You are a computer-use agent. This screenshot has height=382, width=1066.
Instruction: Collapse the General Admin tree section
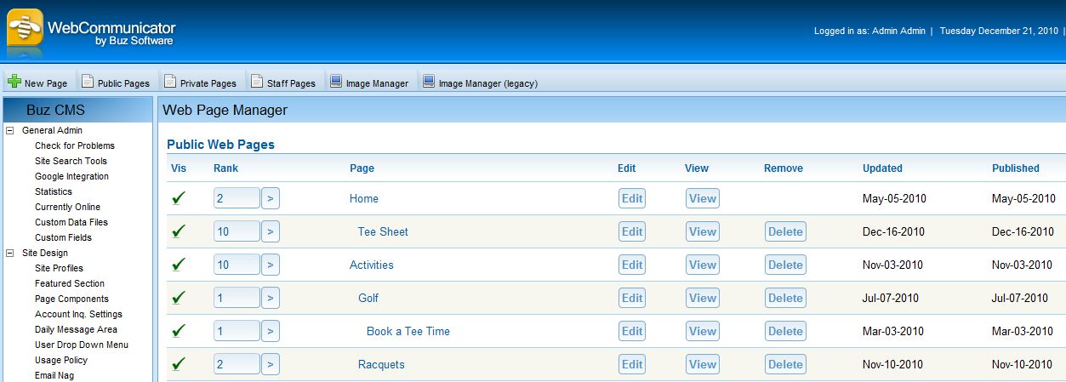tap(10, 131)
